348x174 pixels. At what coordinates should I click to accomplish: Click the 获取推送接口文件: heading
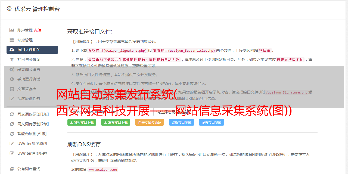90,32
